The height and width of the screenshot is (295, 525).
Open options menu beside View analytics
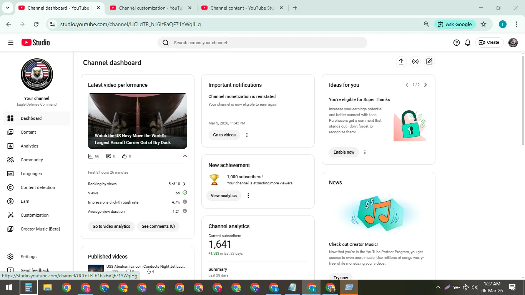coord(248,196)
